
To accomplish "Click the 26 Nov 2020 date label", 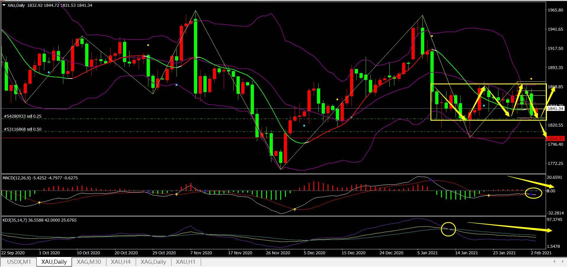I will tap(278, 253).
